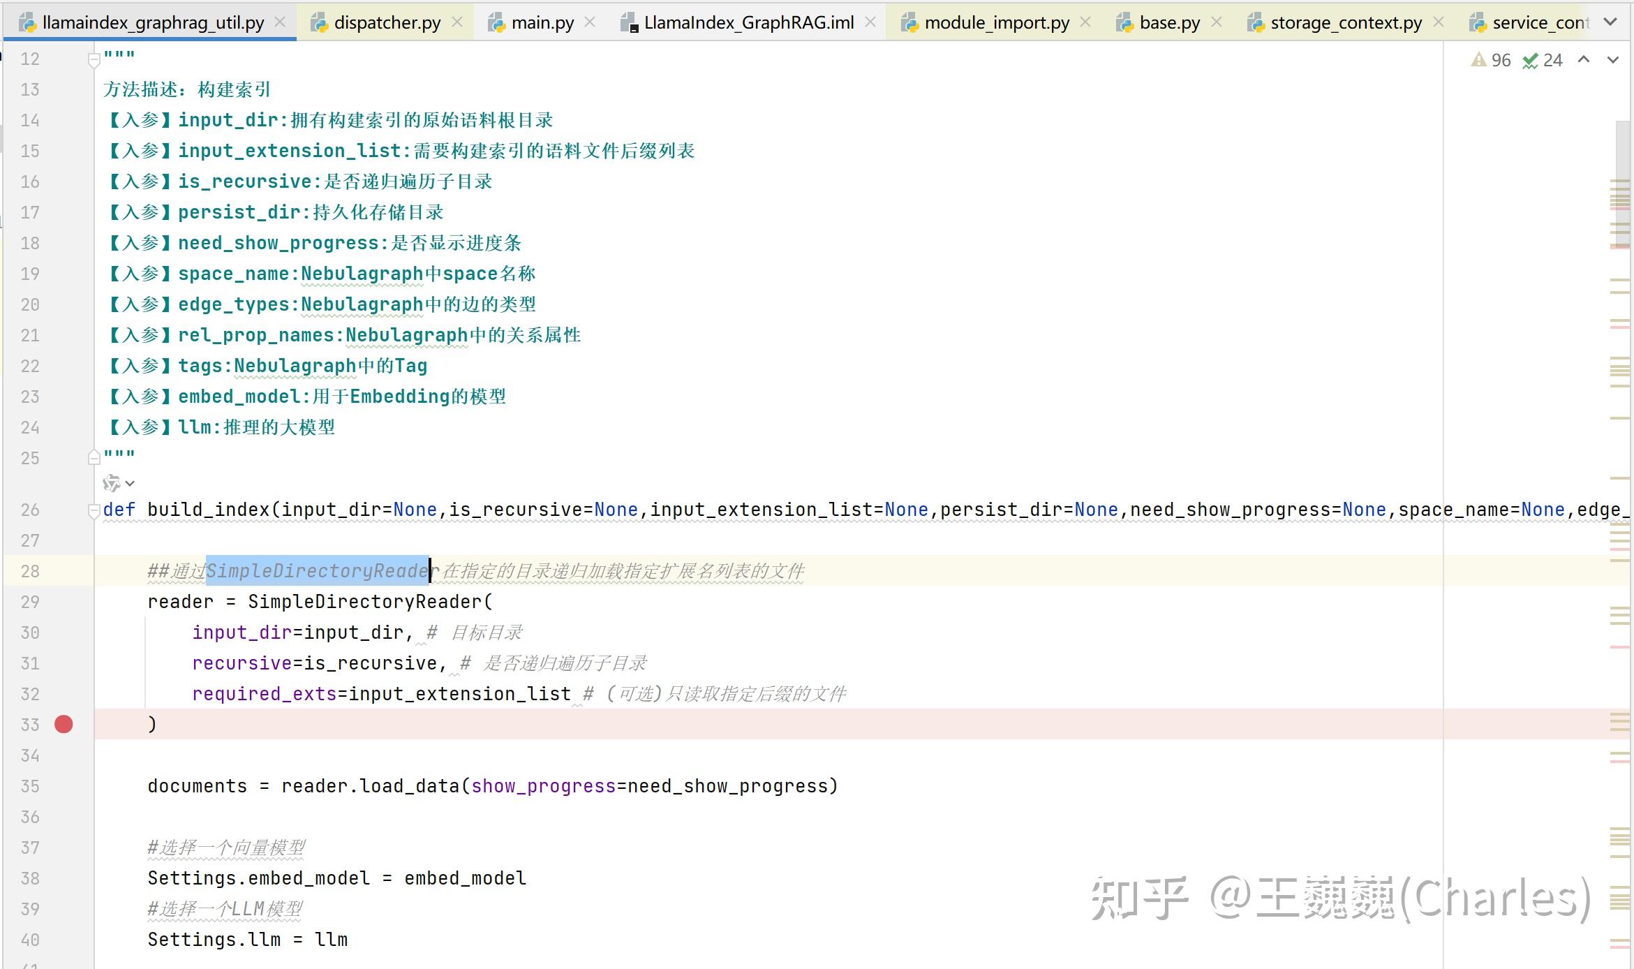1634x969 pixels.
Task: Click the yellow warning triangle showing 96 warnings
Action: 1479,60
